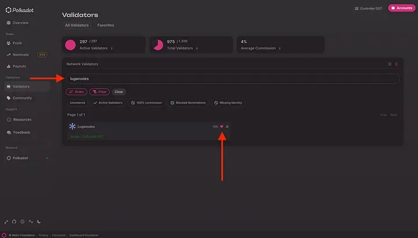This screenshot has height=238, width=418.
Task: Switch to the Favorites tab
Action: pos(105,26)
